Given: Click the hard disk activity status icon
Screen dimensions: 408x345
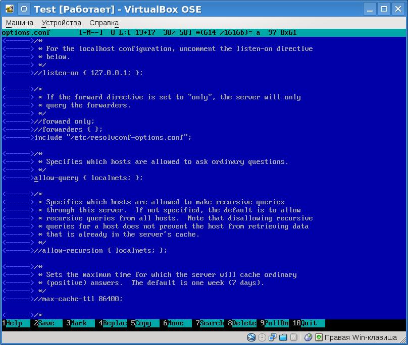Looking at the screenshot, I should (x=251, y=337).
